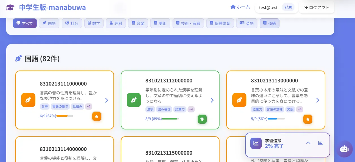Filter by 社会 subject
The width and height of the screenshot is (355, 162).
(x=72, y=23)
